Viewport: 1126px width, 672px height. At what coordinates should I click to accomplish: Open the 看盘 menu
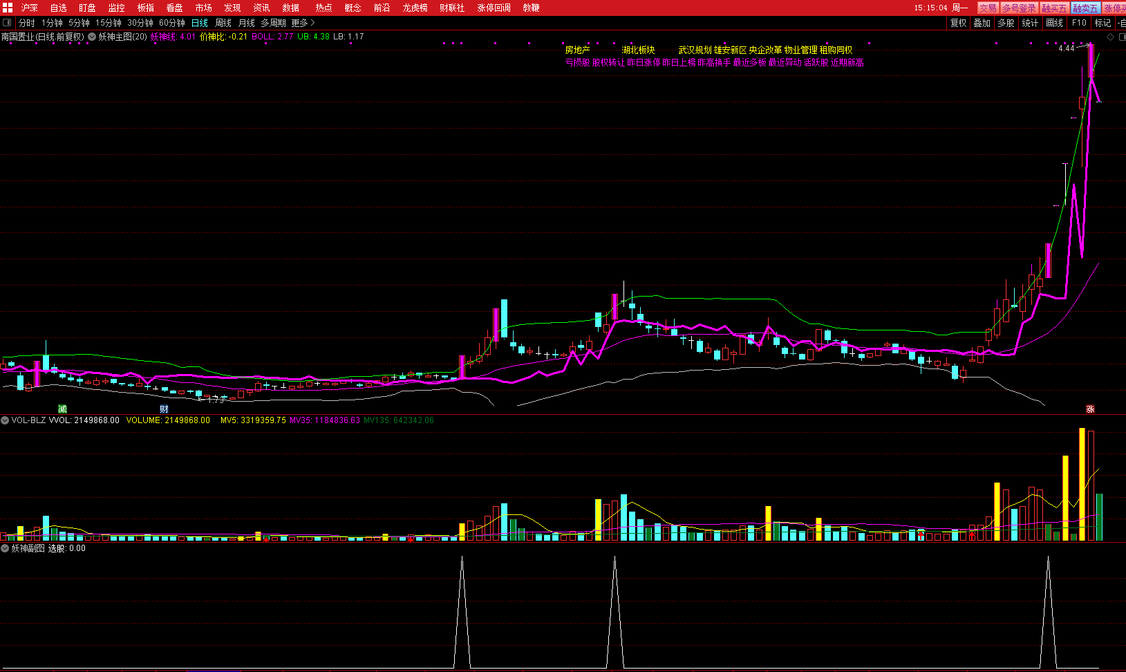(174, 8)
